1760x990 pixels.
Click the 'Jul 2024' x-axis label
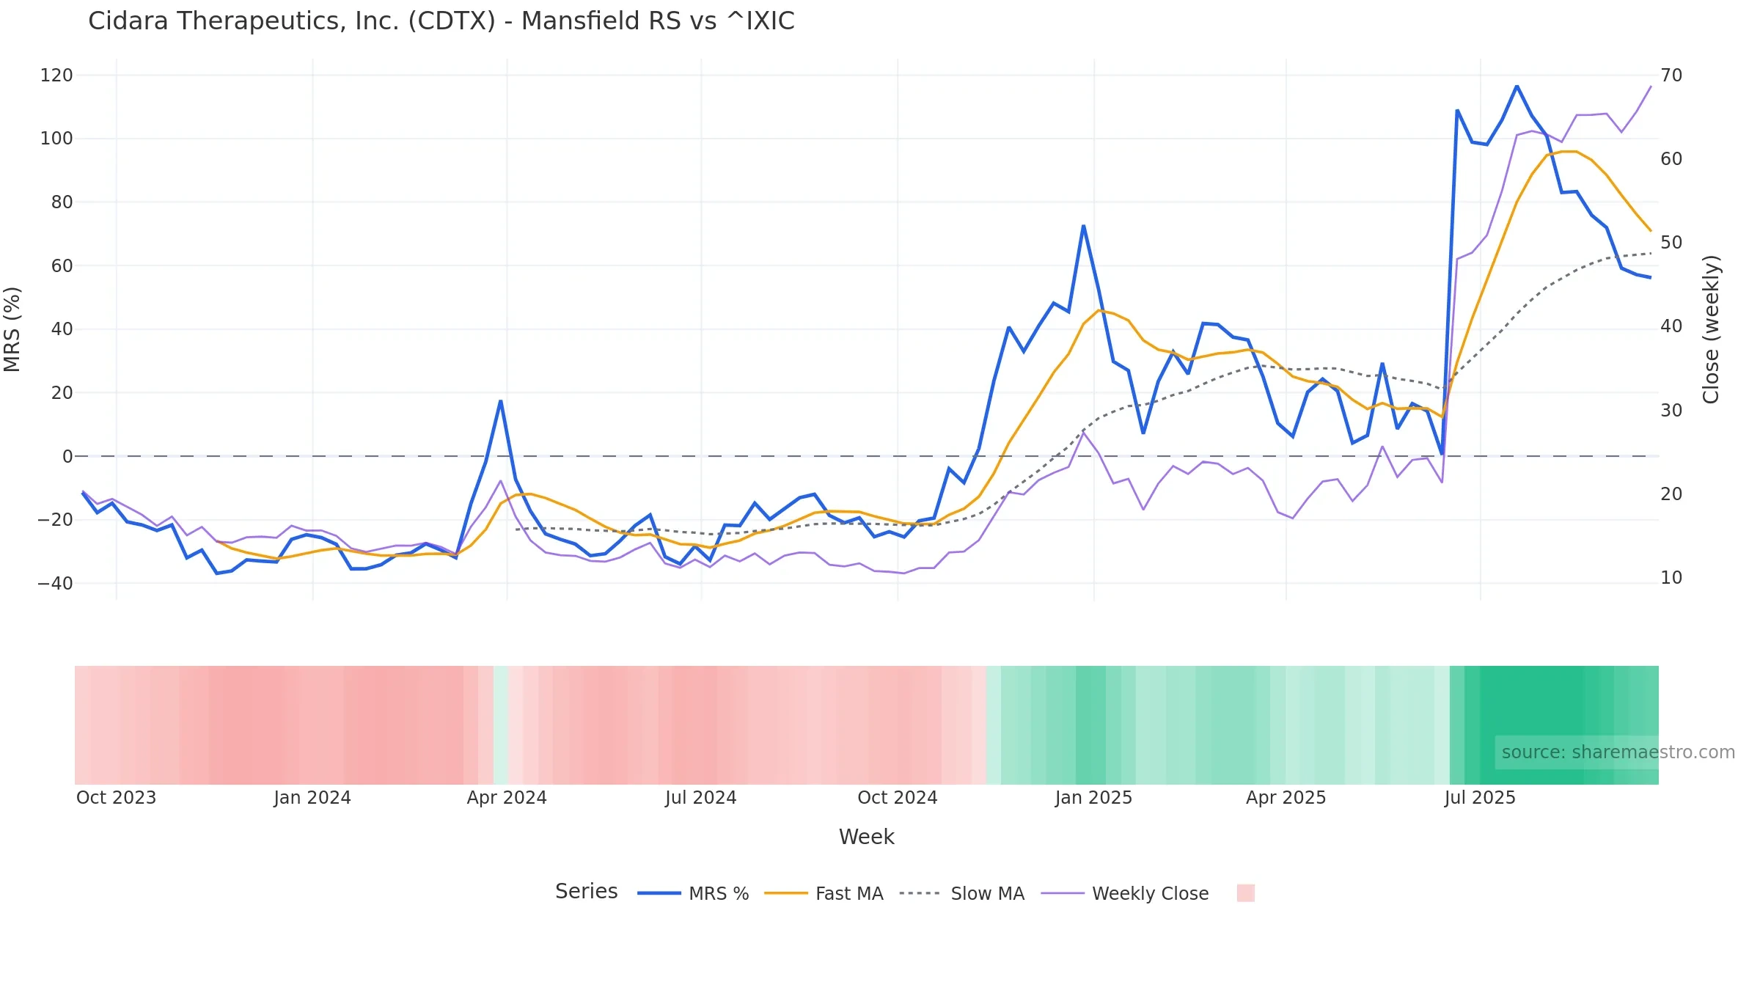[701, 798]
